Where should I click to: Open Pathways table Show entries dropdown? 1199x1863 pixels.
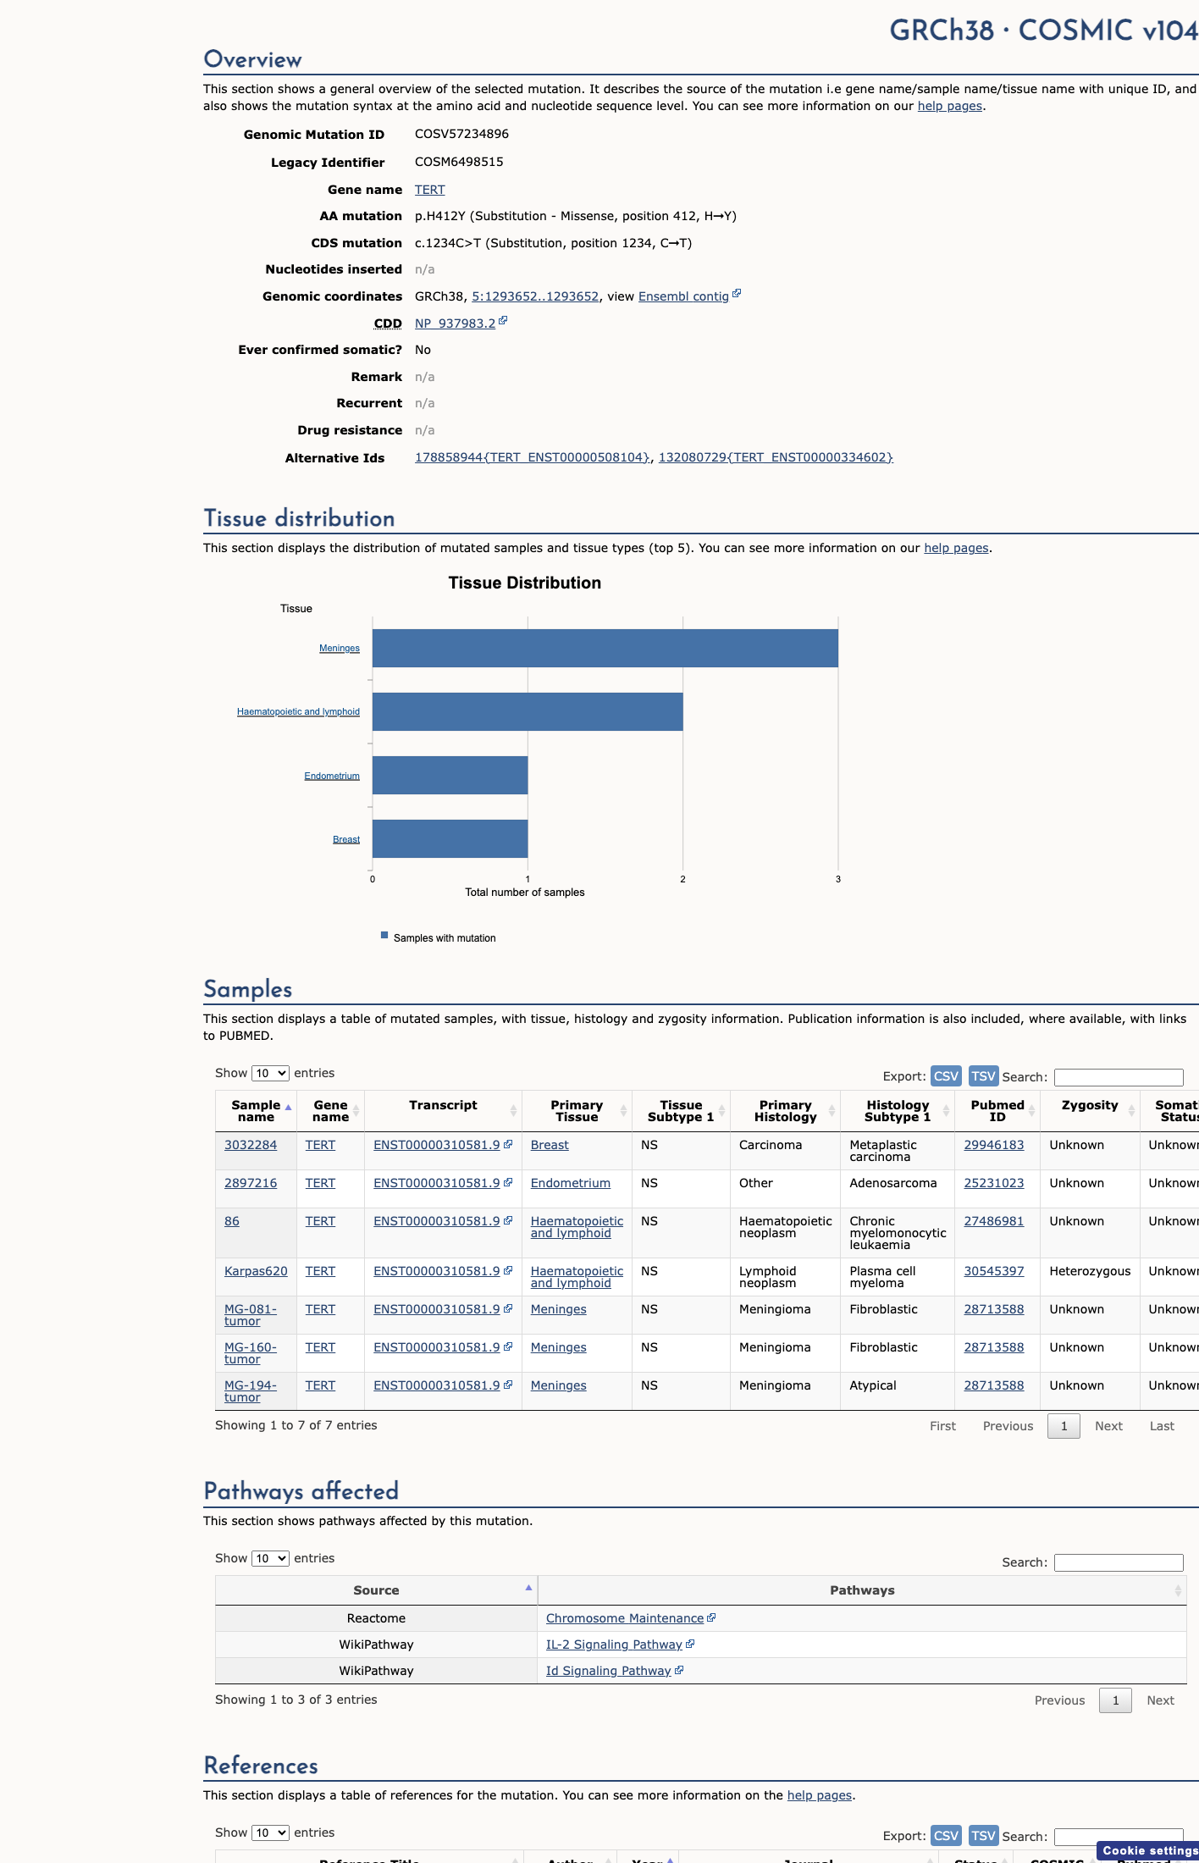tap(270, 1558)
